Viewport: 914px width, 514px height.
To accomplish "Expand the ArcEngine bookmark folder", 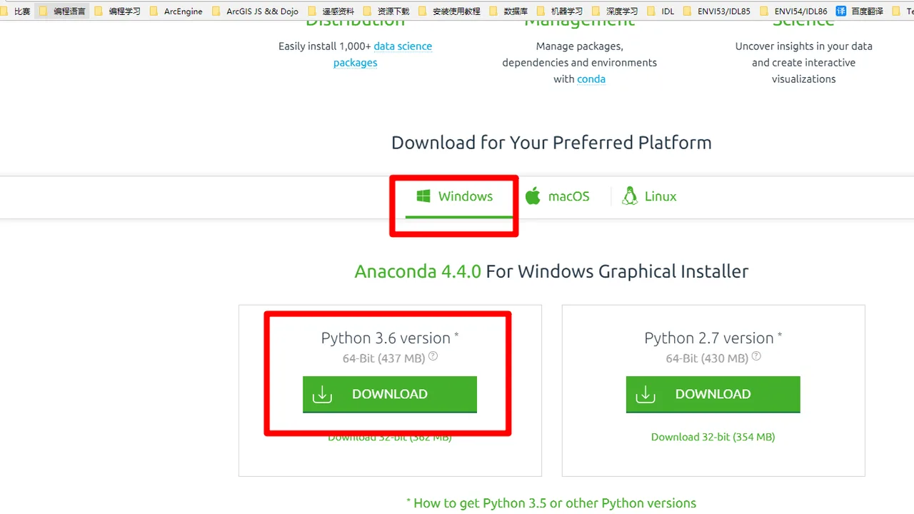I will coord(176,11).
